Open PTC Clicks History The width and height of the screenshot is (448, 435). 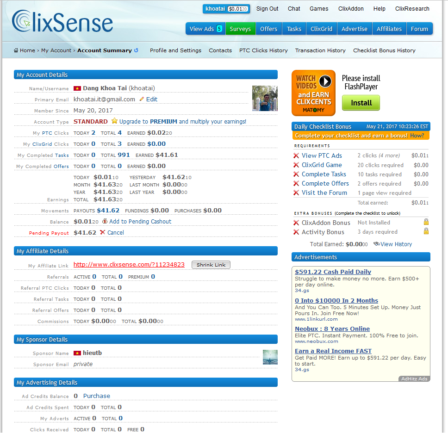click(x=263, y=50)
